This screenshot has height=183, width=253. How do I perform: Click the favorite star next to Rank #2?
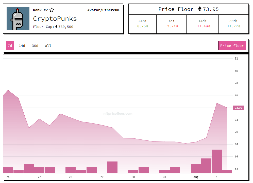[52, 10]
